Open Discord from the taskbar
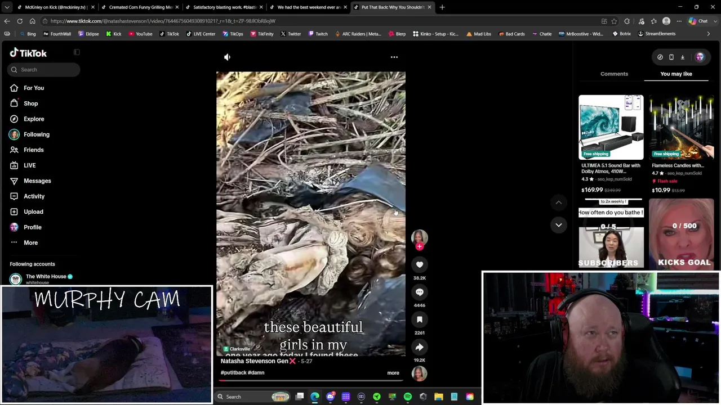 pyautogui.click(x=330, y=397)
